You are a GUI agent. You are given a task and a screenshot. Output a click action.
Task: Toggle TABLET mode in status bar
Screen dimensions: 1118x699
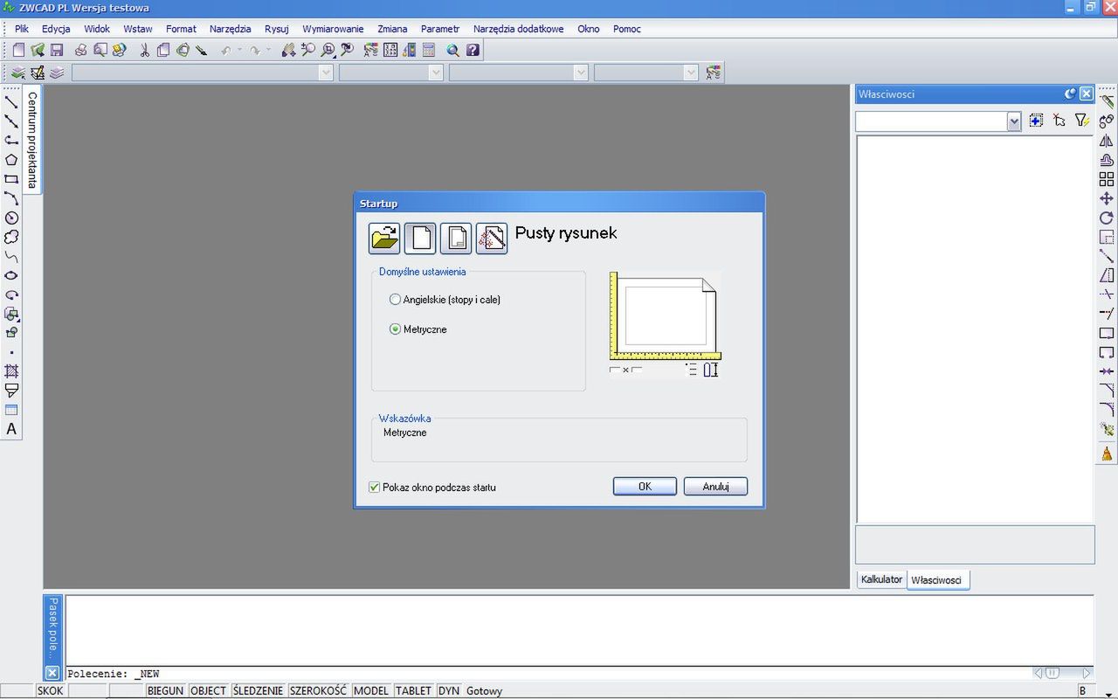click(414, 691)
